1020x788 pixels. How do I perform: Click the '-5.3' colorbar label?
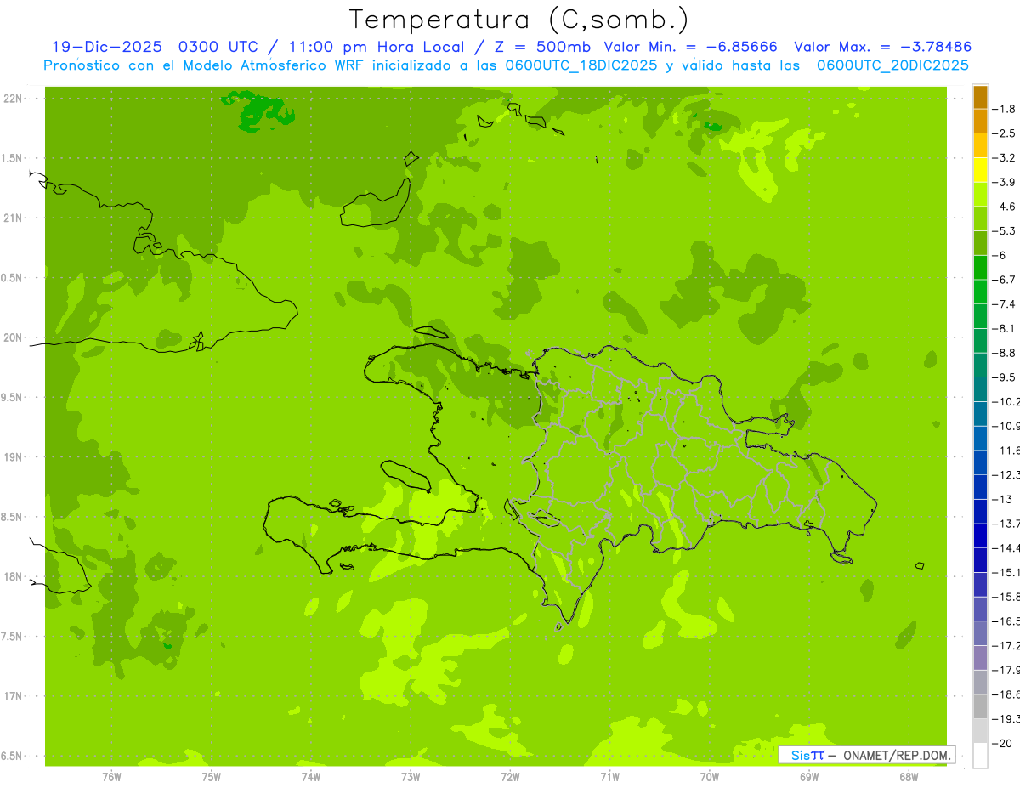1004,230
